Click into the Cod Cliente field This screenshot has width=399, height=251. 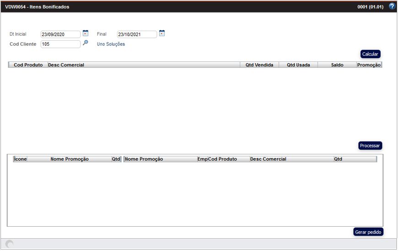[x=60, y=44]
